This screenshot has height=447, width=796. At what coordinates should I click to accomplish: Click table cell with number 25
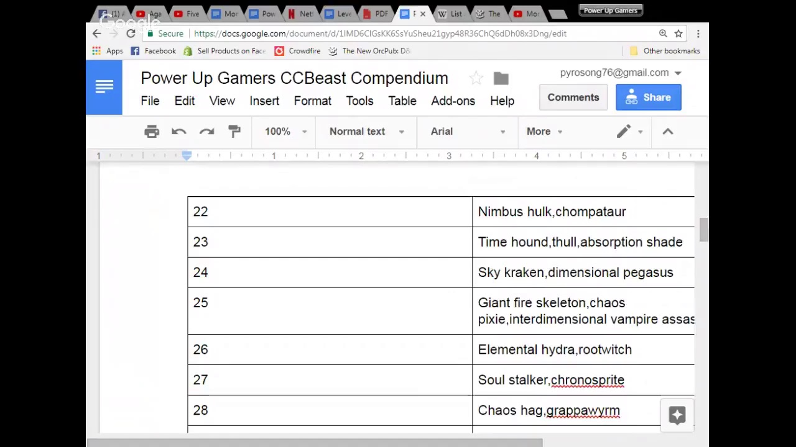[x=330, y=311]
